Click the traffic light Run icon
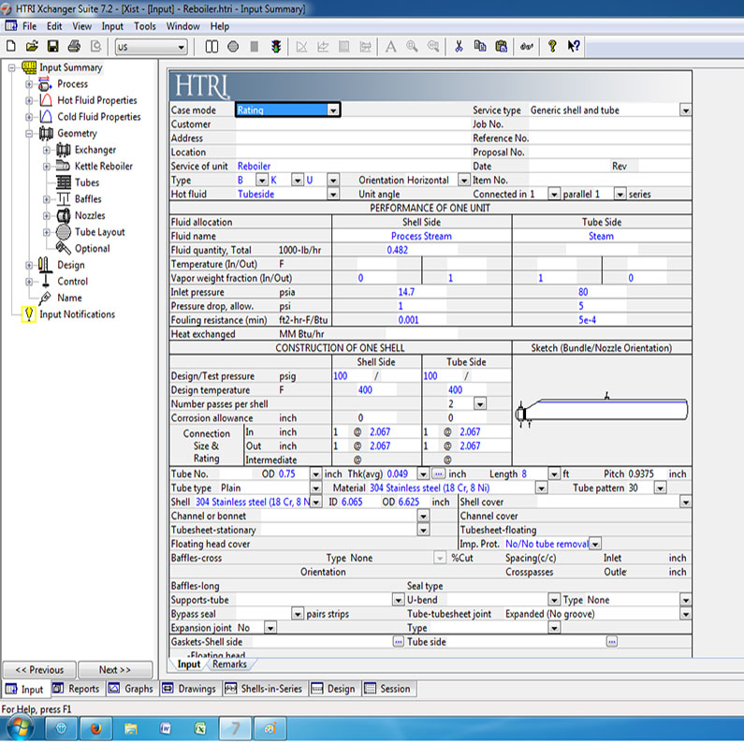The image size is (744, 744). coord(276,47)
